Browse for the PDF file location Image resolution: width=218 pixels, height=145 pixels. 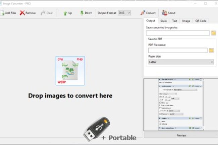(x=211, y=50)
